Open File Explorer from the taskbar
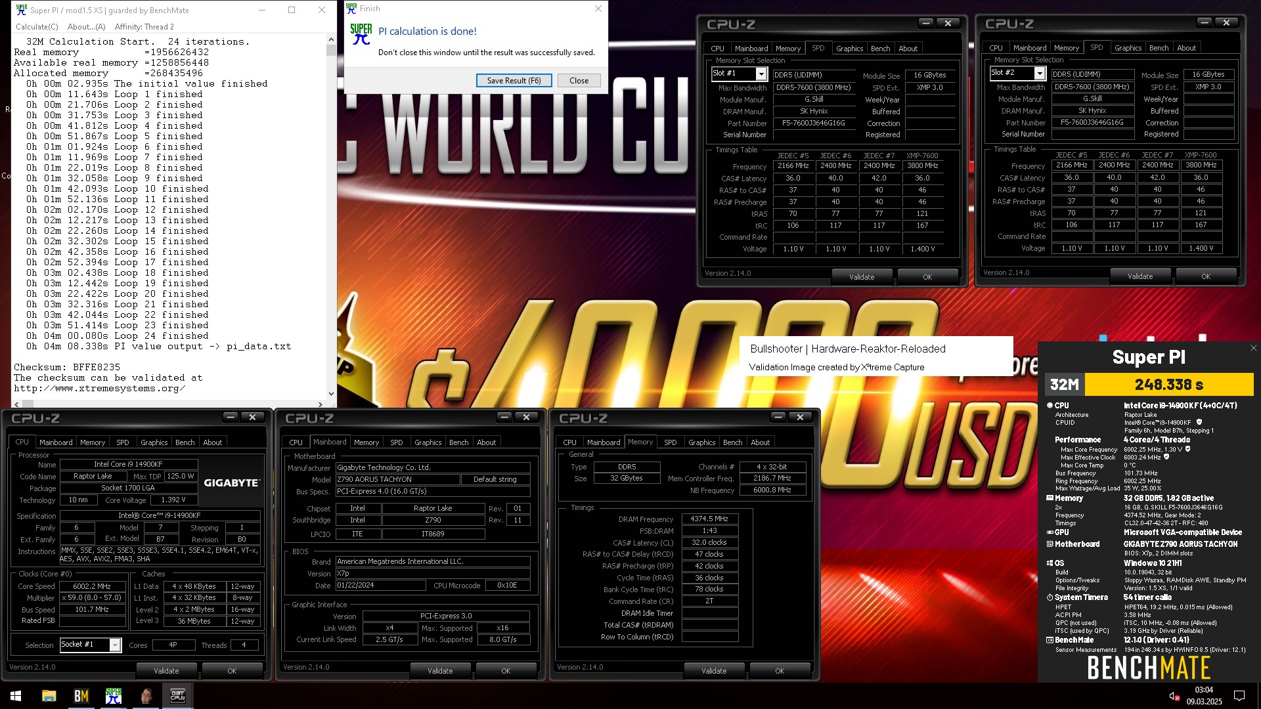The image size is (1261, 709). pos(49,696)
